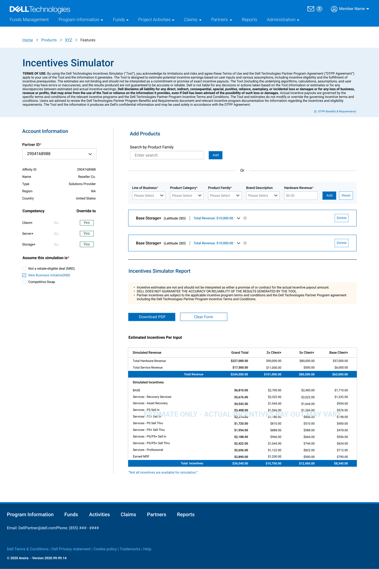Image resolution: width=379 pixels, height=569 pixels.
Task: Click the Earned MDF row label
Action: [141, 457]
